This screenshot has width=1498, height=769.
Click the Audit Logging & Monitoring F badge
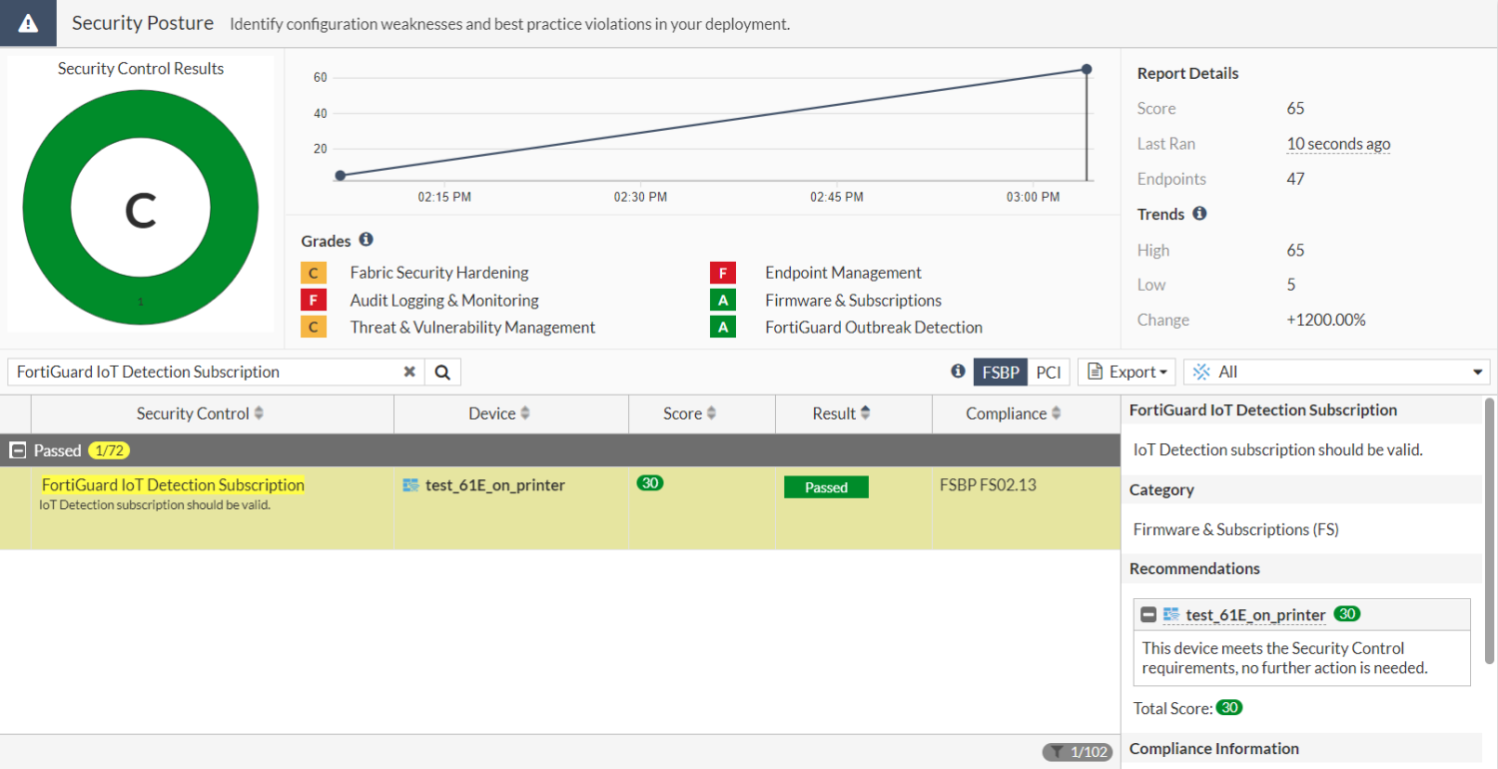(314, 300)
